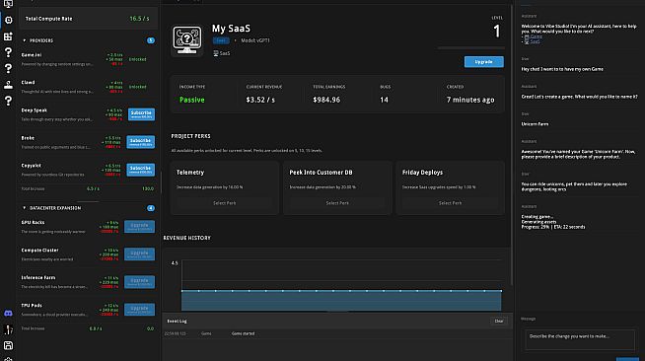The image size is (645, 361).
Task: Click the Deep Speak provider name
Action: (35, 110)
